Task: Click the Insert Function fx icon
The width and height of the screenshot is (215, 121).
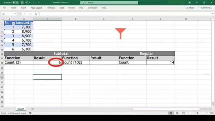Action: 36,14
